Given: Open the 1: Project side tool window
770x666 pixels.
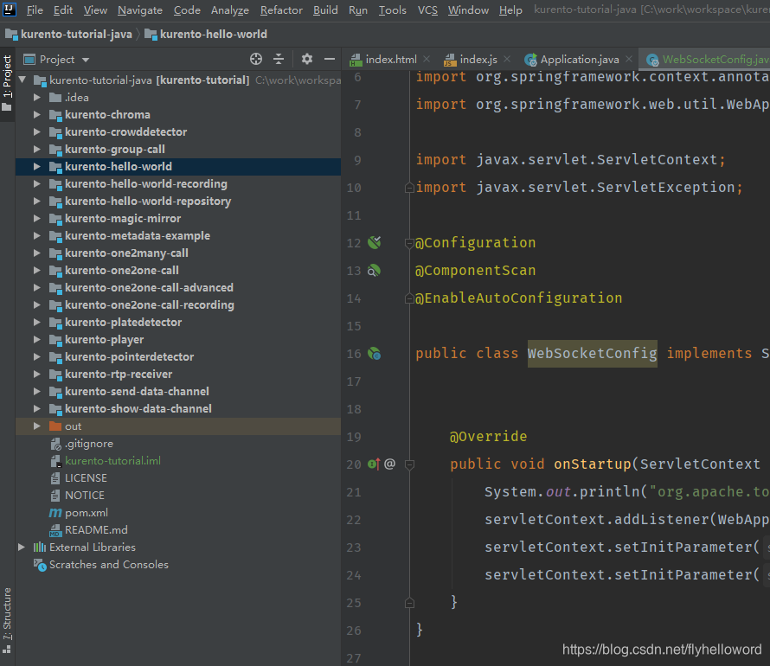Looking at the screenshot, I should pyautogui.click(x=7, y=83).
